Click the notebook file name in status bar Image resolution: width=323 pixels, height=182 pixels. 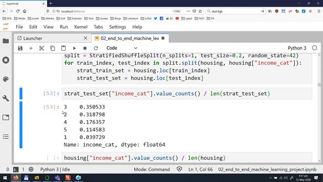coord(267,169)
